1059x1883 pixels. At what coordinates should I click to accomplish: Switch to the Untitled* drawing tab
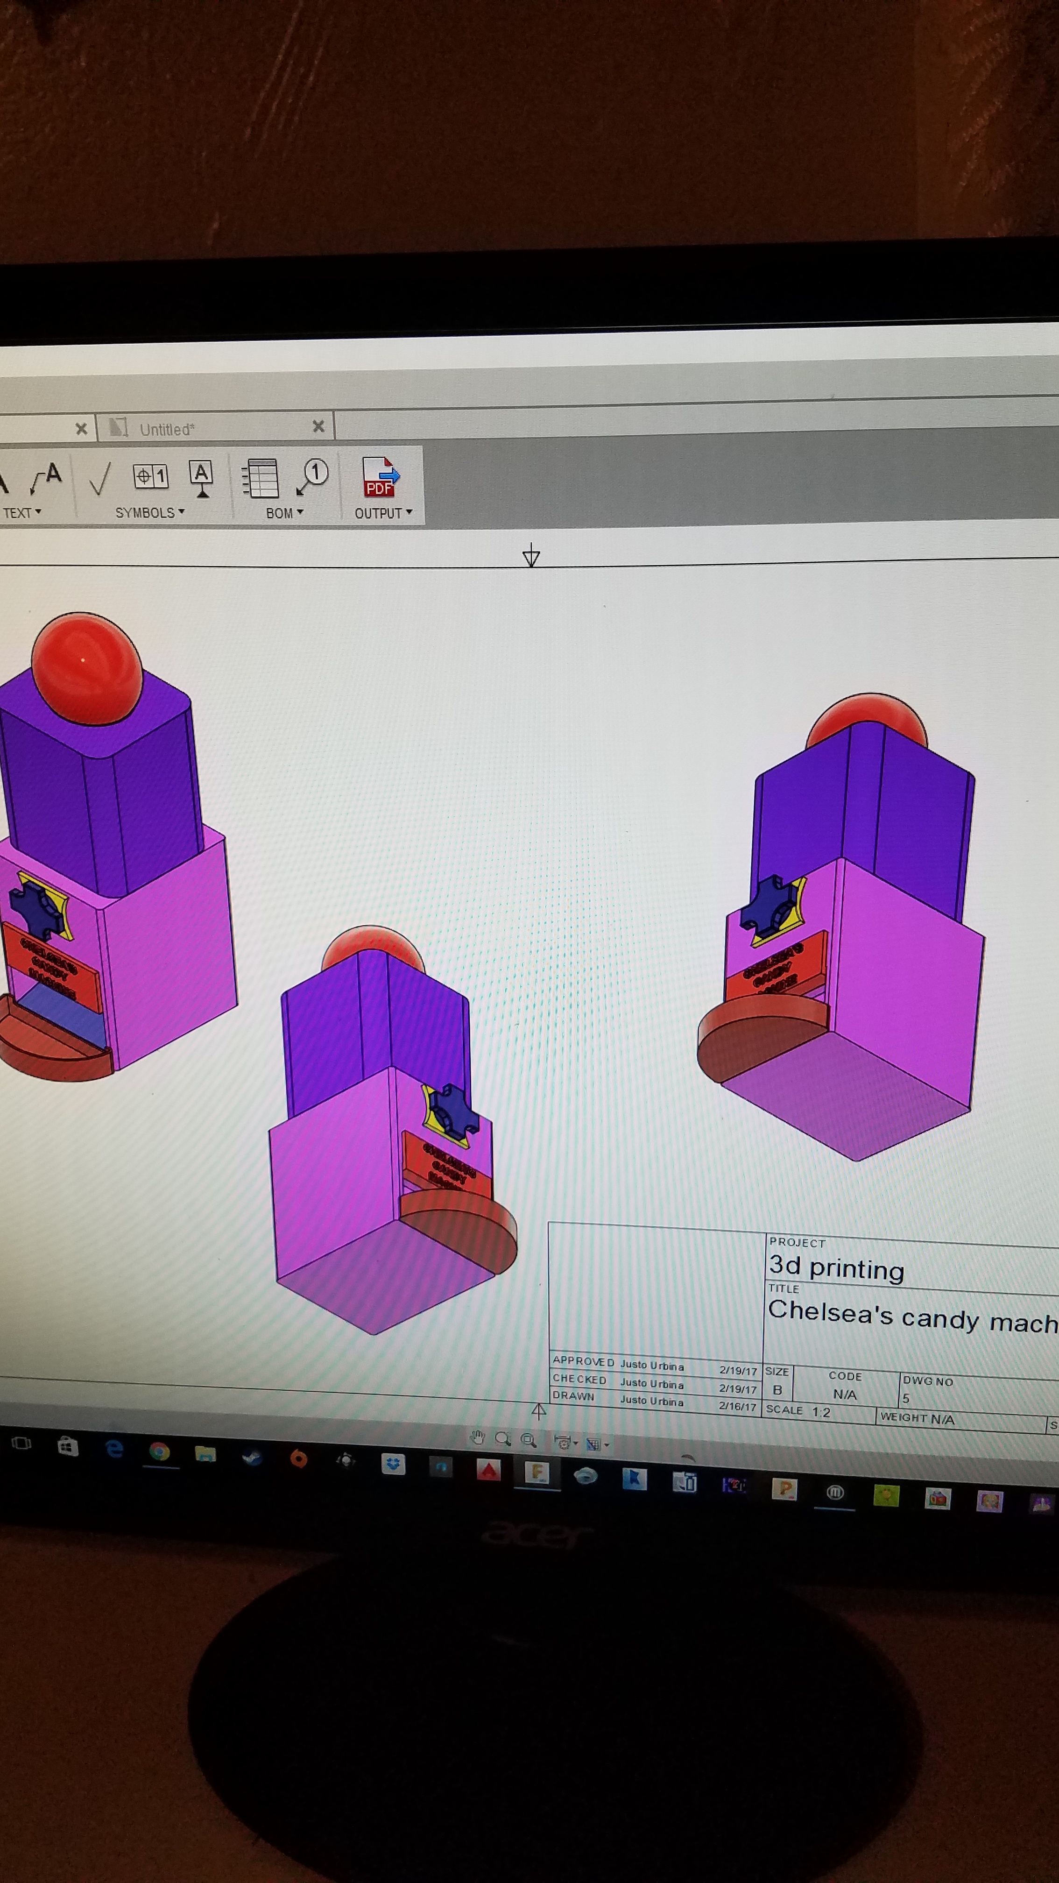(167, 430)
